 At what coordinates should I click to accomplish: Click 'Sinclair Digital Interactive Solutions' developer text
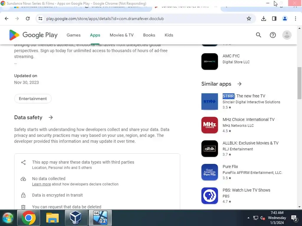(251, 102)
